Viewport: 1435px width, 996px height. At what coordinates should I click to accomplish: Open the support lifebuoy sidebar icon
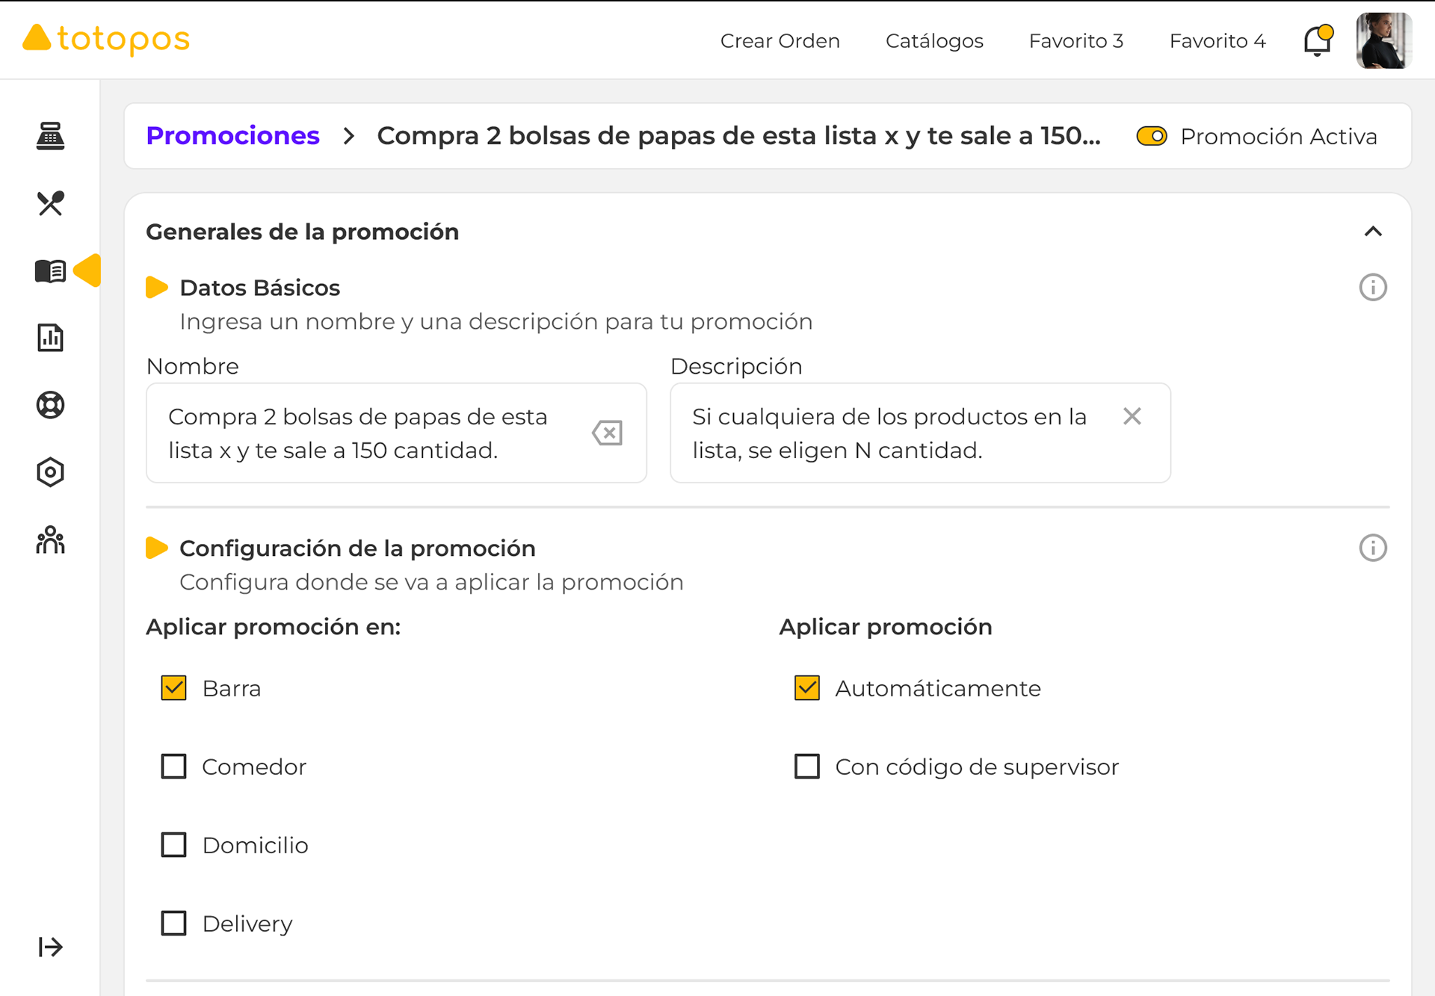[x=50, y=405]
